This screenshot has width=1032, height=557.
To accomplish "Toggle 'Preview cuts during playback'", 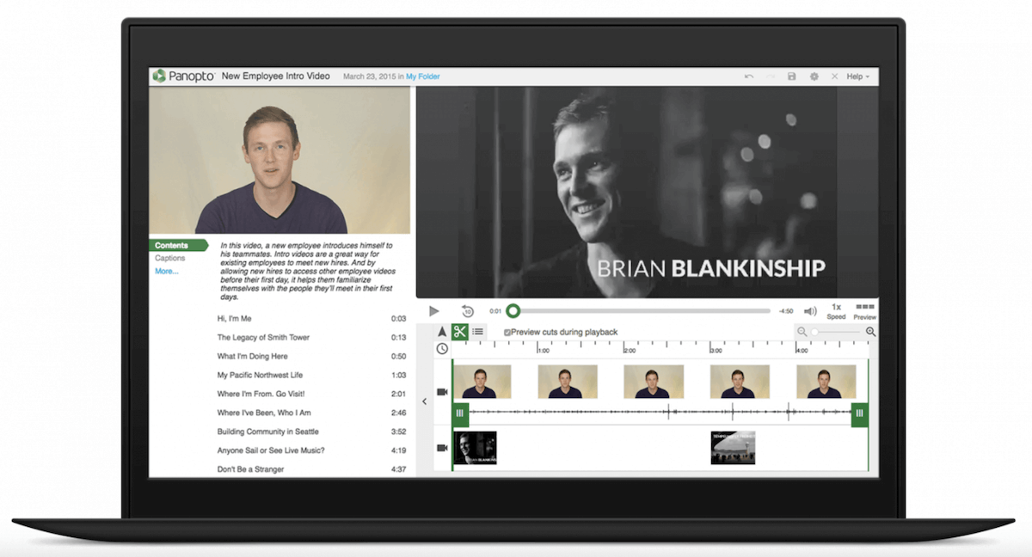I will tap(507, 332).
